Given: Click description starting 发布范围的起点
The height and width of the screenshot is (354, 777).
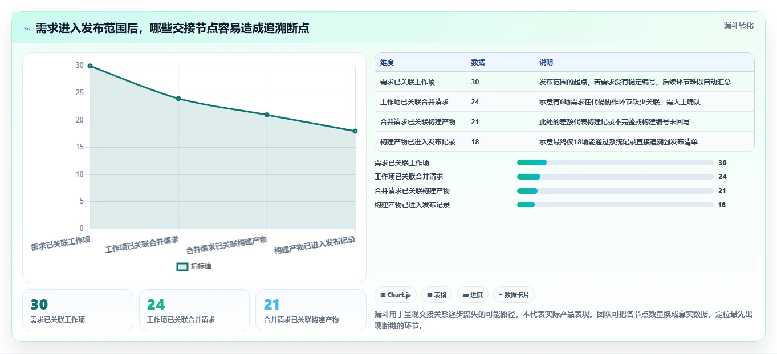Looking at the screenshot, I should tap(635, 82).
